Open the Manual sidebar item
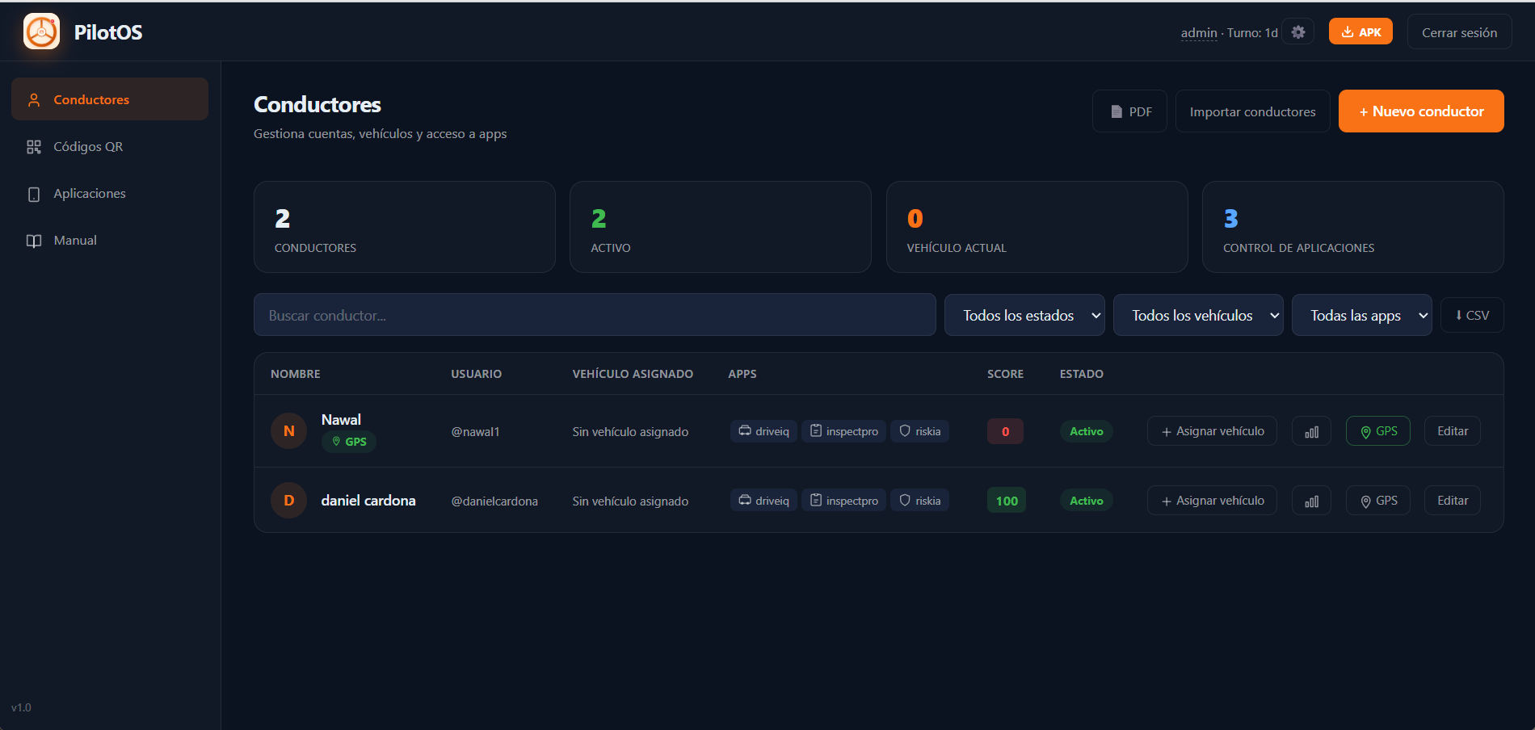Image resolution: width=1535 pixels, height=730 pixels. point(110,240)
